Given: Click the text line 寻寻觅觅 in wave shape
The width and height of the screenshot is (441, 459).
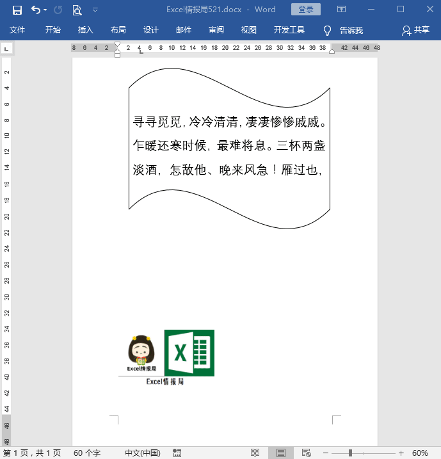Looking at the screenshot, I should point(230,122).
